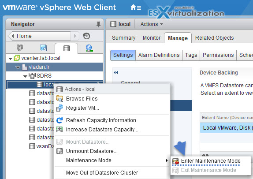Viewport: 253px width, 179px height.
Task: Open the Monitor tab
Action: (152, 38)
